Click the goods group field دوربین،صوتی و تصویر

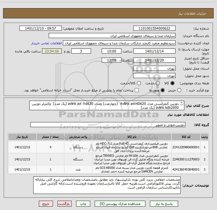(x=108, y=125)
